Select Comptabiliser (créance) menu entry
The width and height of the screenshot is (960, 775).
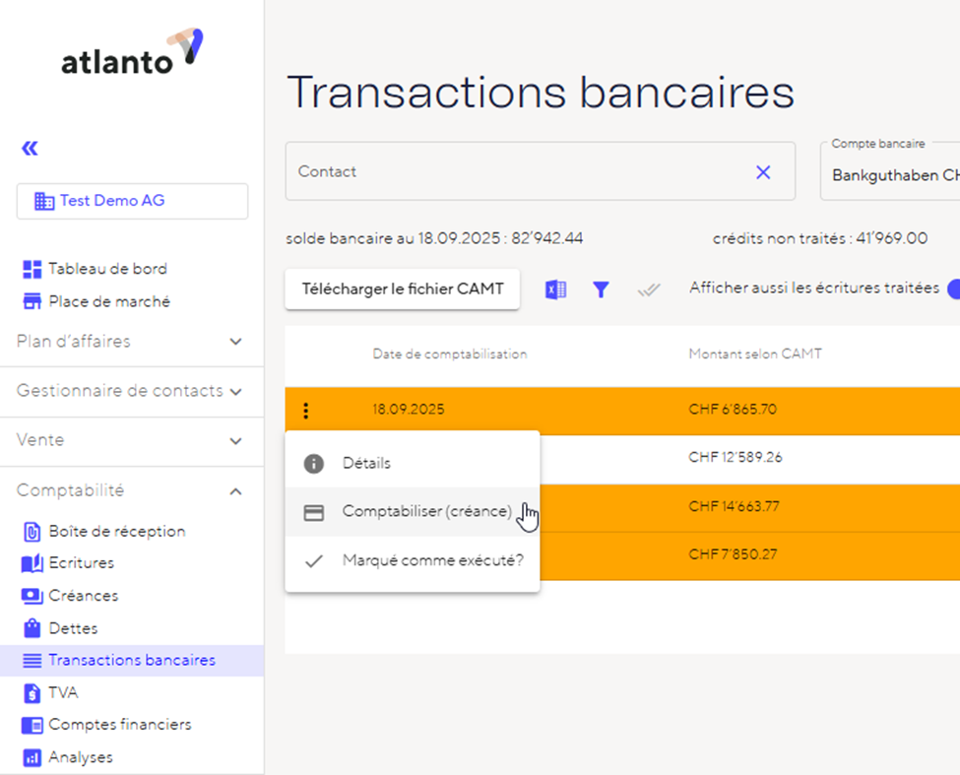coord(426,512)
